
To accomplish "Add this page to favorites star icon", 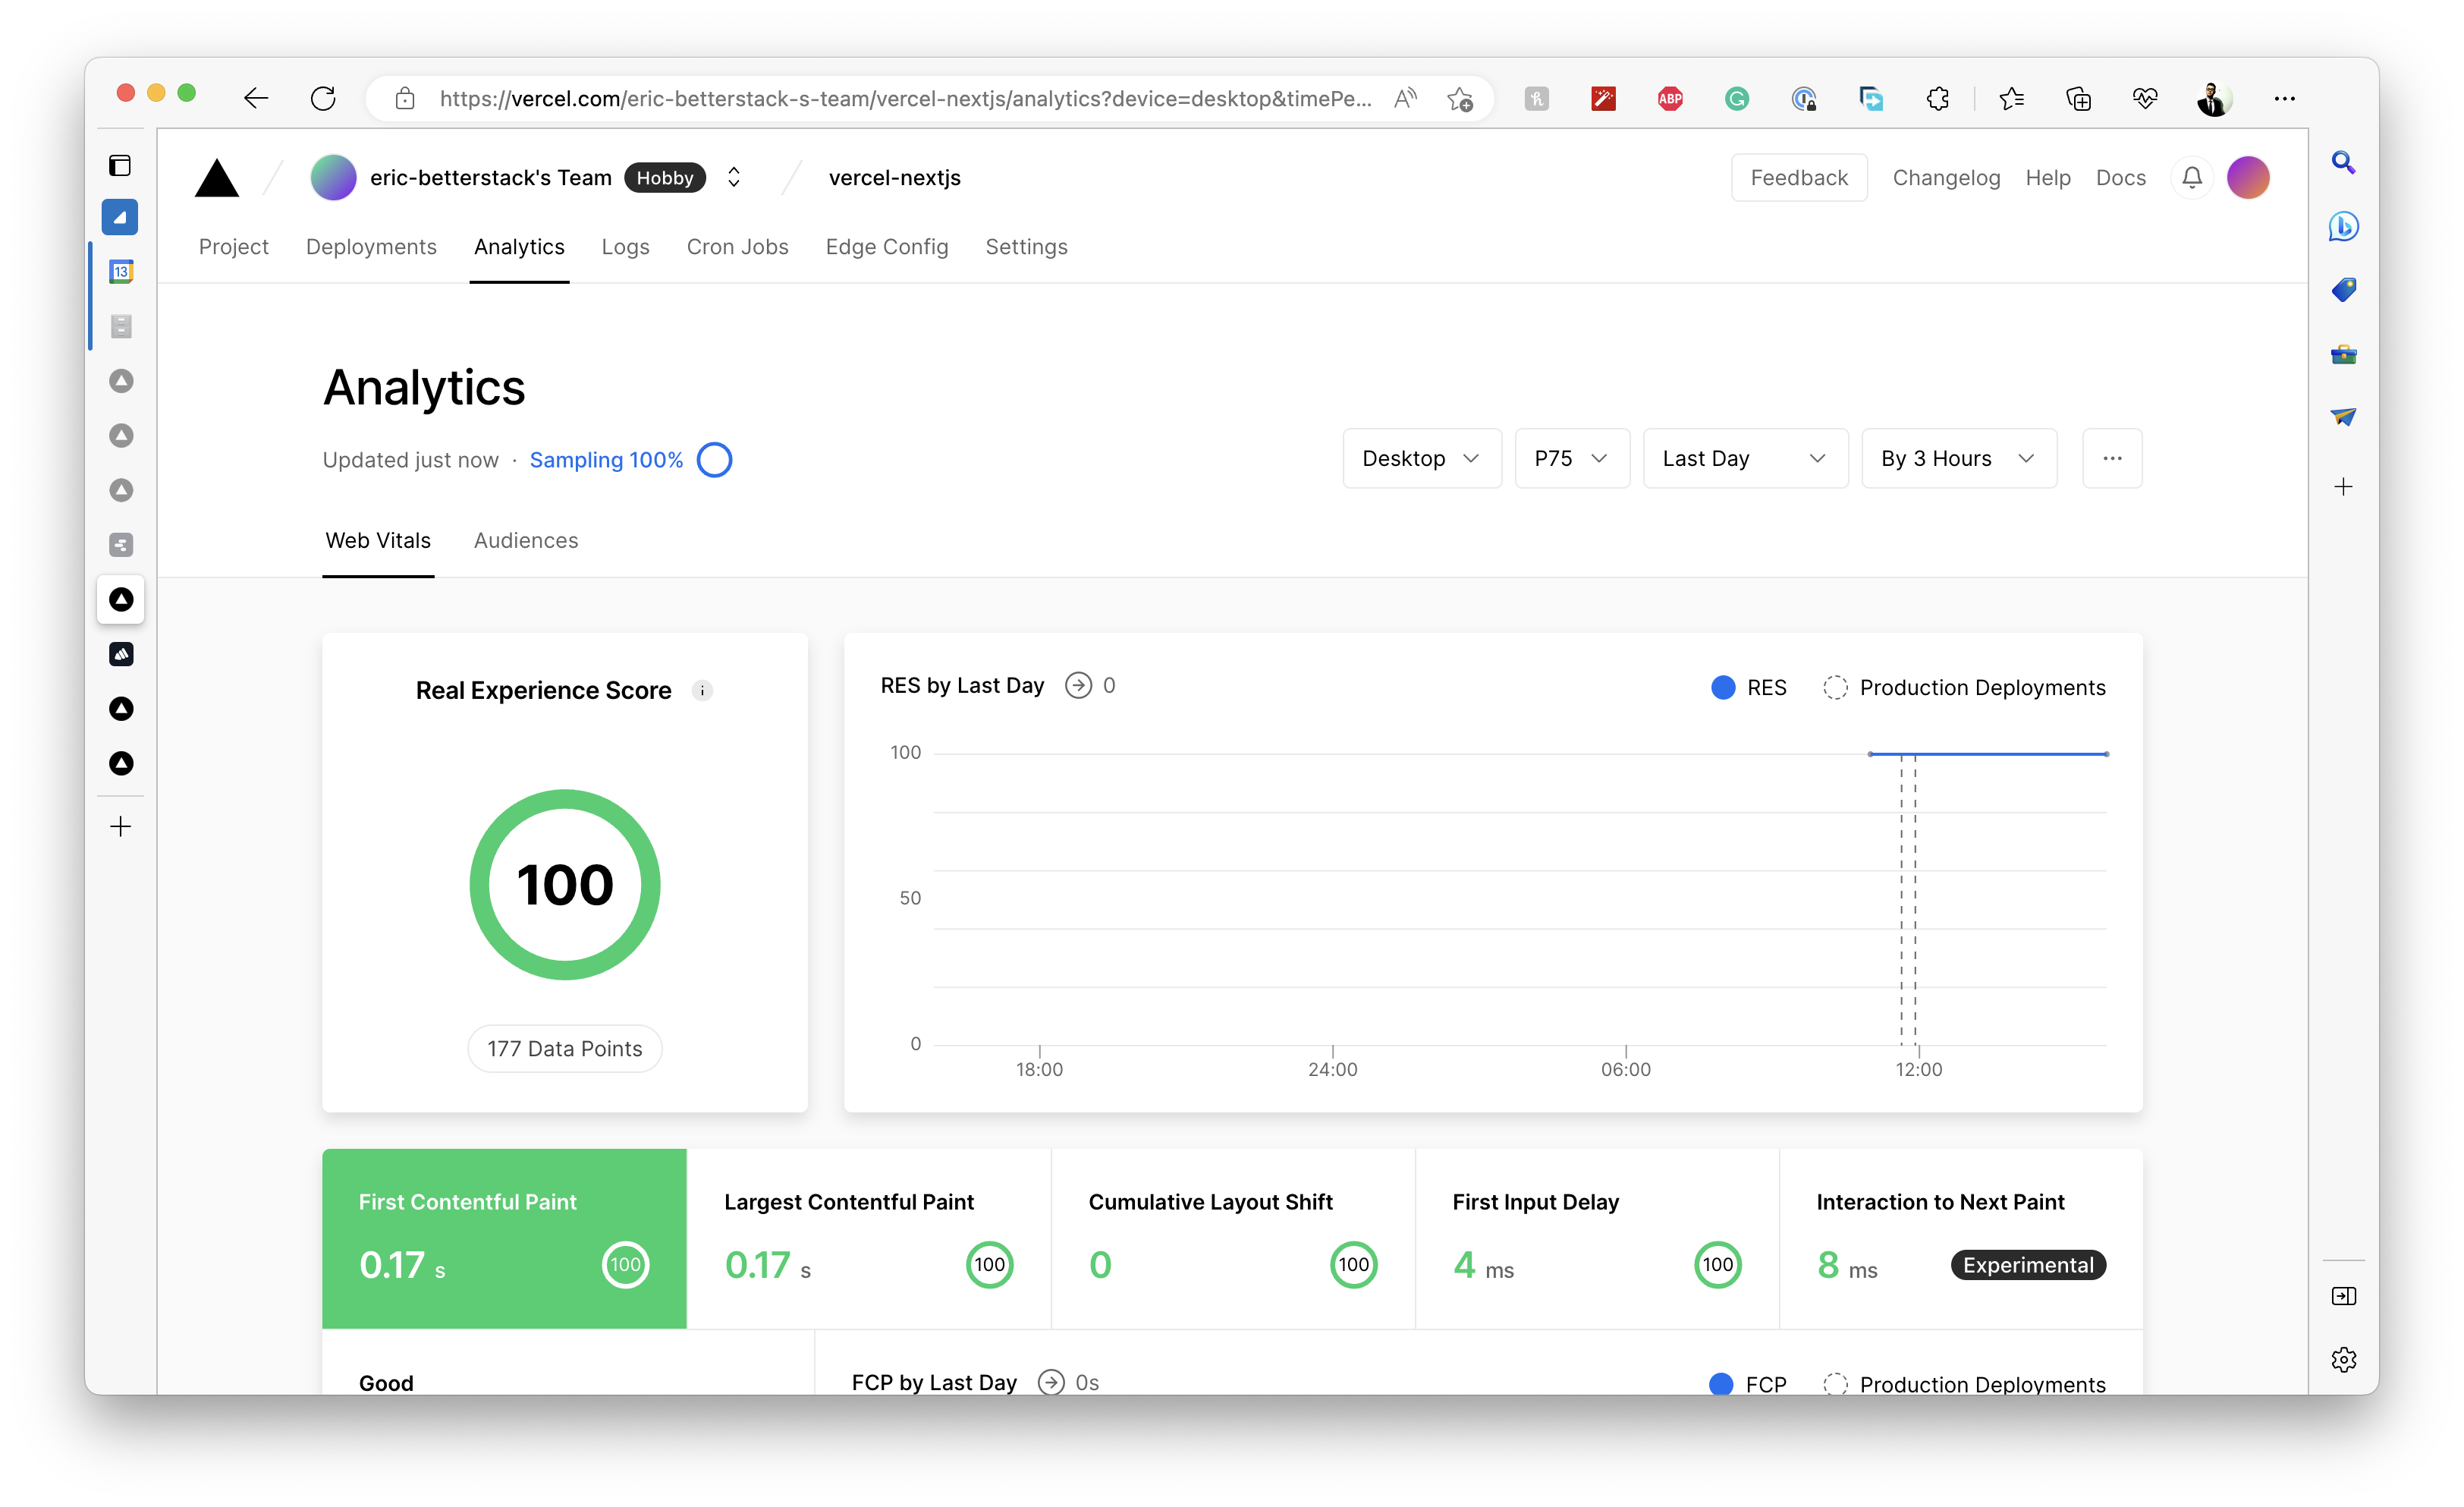I will pos(1460,98).
